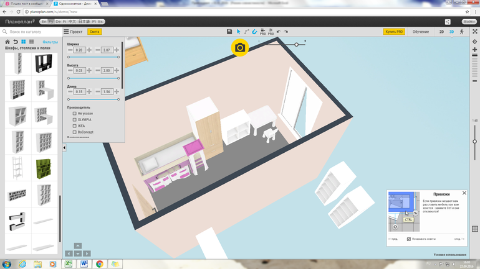
Task: Toggle the show tips checkbox in hint popup
Action: pos(409,239)
